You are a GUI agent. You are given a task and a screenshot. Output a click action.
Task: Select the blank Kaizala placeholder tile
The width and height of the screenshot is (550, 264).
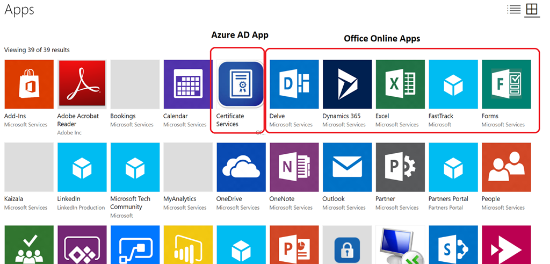point(29,167)
